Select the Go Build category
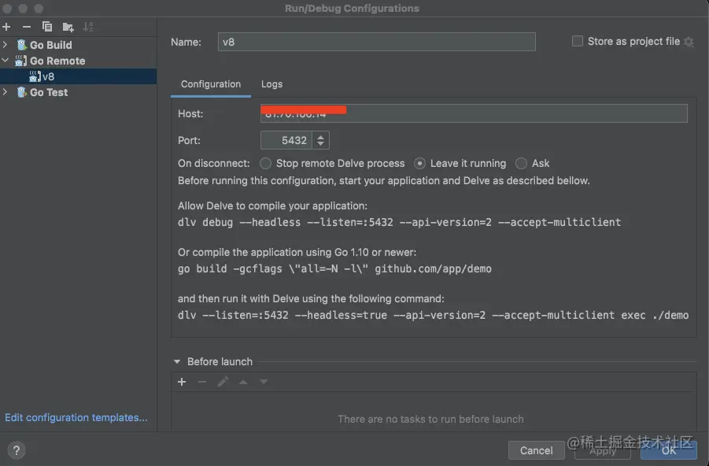 (50, 45)
